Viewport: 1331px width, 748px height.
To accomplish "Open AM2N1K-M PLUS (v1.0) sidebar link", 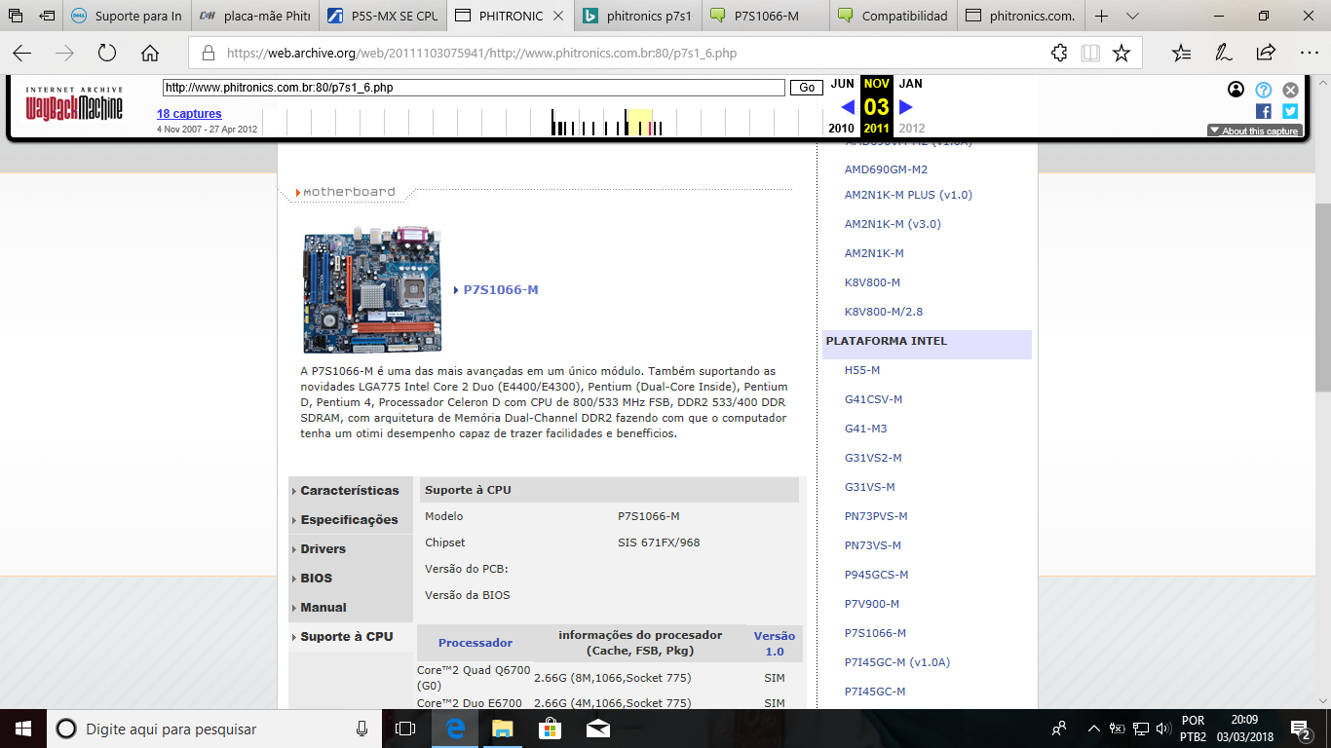I will coord(908,195).
